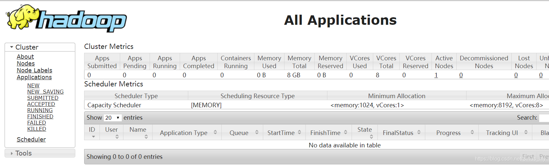This screenshot has height=165, width=549.
Task: Sort table by Tracking UI column
Action: click(x=505, y=132)
